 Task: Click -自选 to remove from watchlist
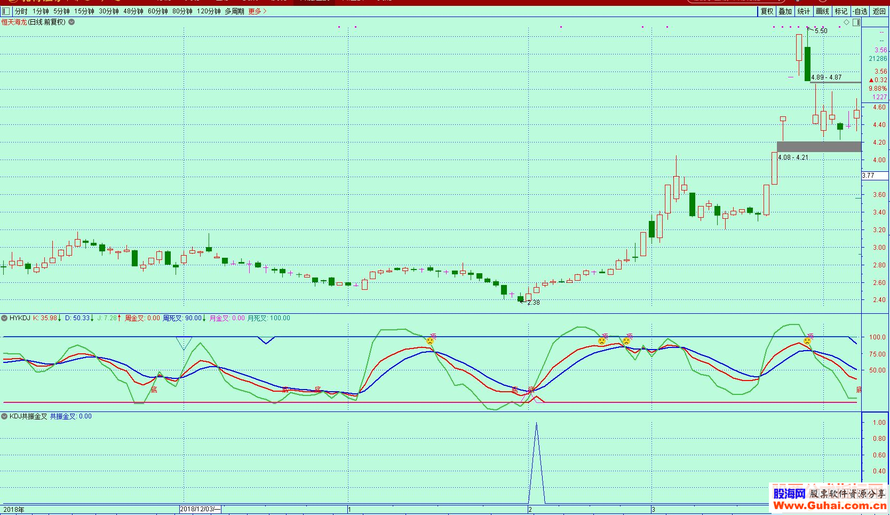click(x=860, y=11)
